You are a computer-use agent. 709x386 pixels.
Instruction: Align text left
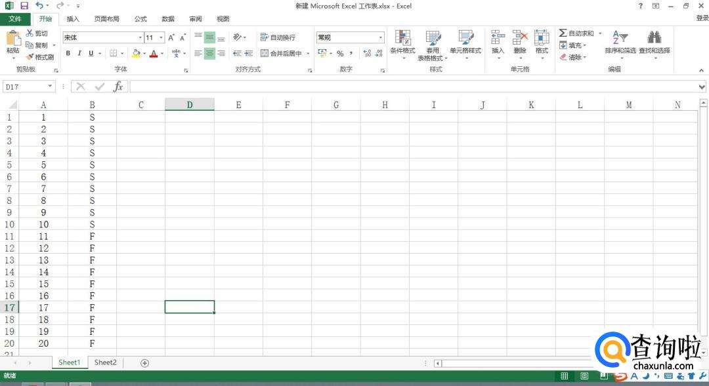pyautogui.click(x=198, y=53)
